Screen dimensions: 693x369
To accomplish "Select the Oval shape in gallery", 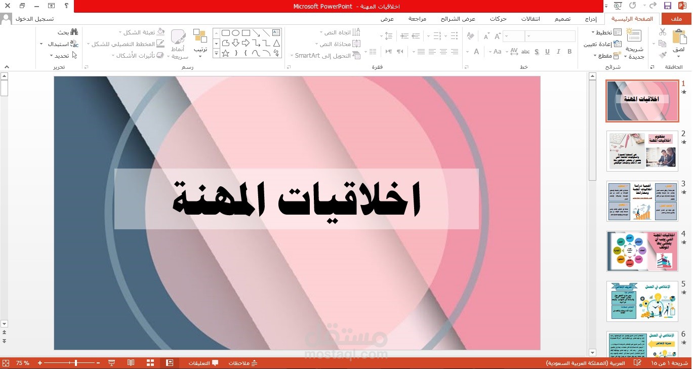I will click(235, 32).
